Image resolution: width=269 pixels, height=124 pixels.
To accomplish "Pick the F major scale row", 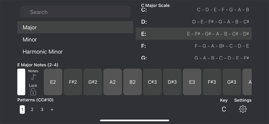I will click(194, 46).
